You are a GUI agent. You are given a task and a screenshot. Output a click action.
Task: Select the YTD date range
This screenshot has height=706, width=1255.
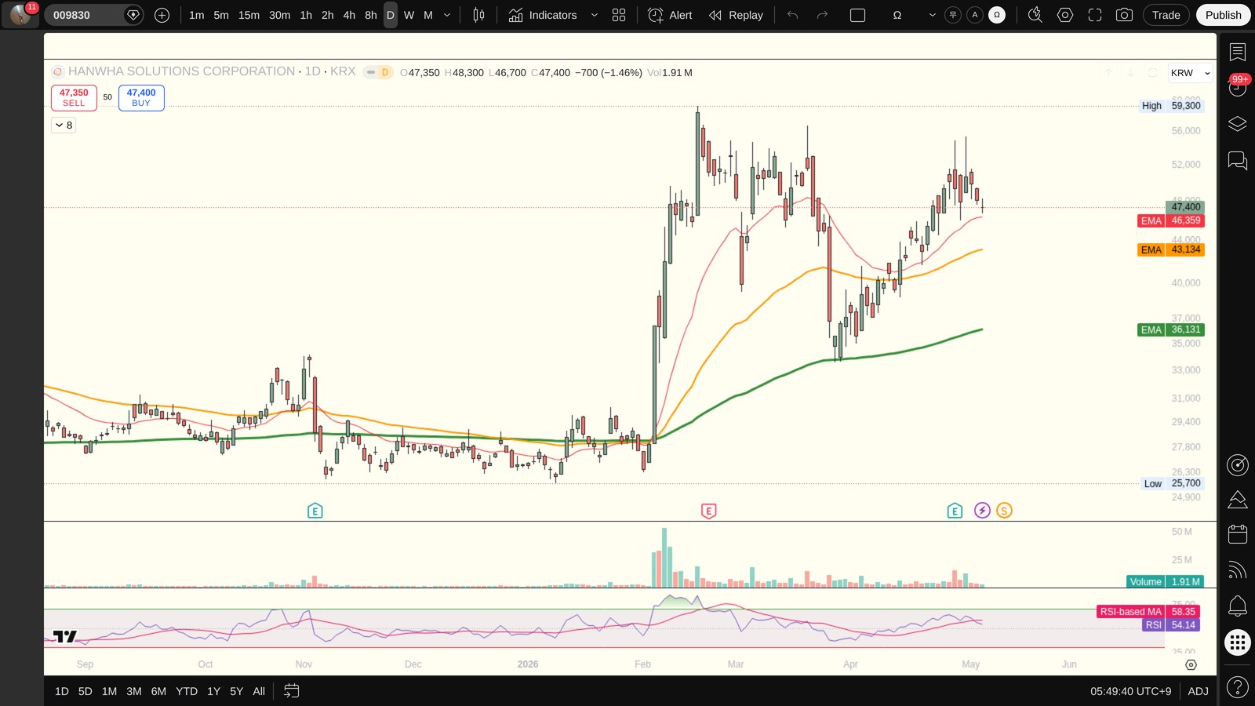click(x=187, y=691)
